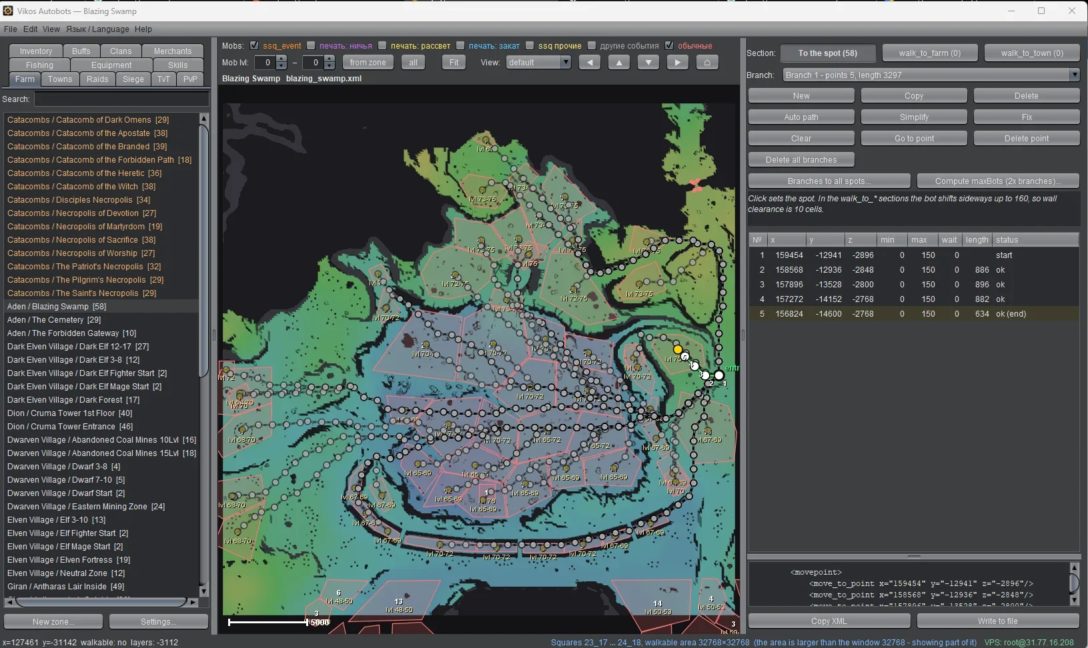Click the Vikos Autobots app icon in title bar

(8, 11)
